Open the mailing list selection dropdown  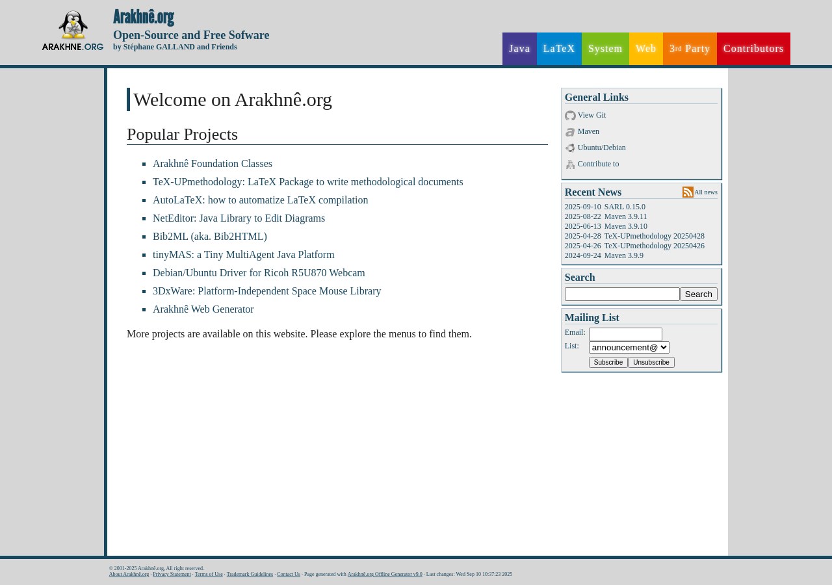629,348
